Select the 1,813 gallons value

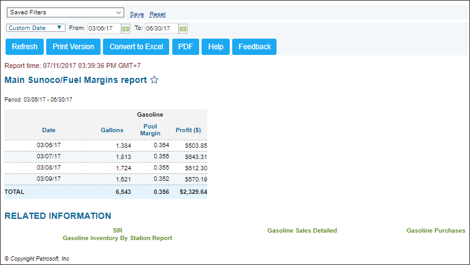(x=124, y=157)
